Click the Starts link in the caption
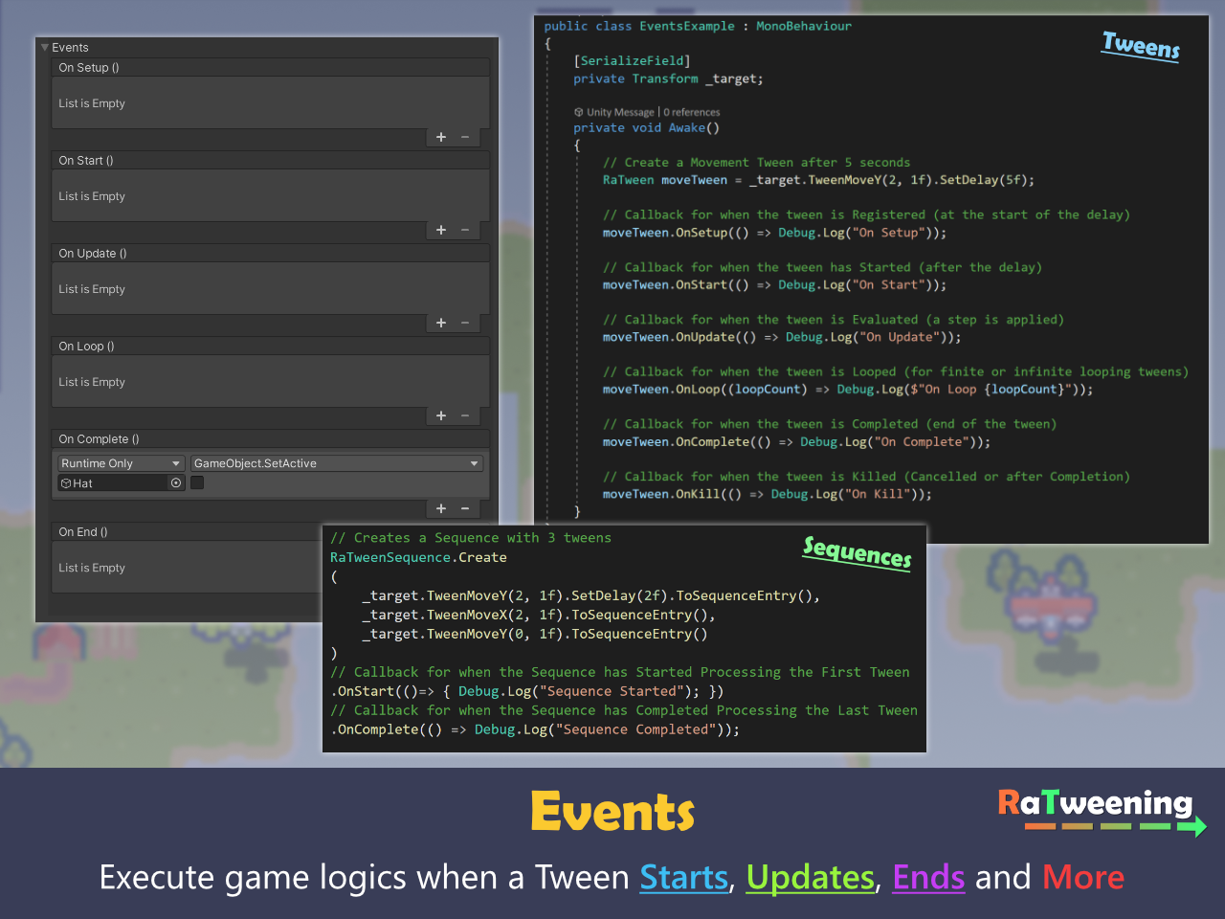The width and height of the screenshot is (1225, 919). pyautogui.click(x=683, y=877)
